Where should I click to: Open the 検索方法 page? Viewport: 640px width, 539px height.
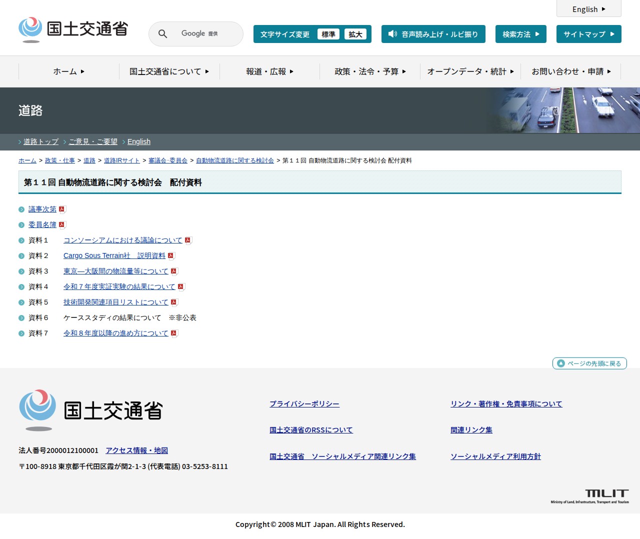521,34
